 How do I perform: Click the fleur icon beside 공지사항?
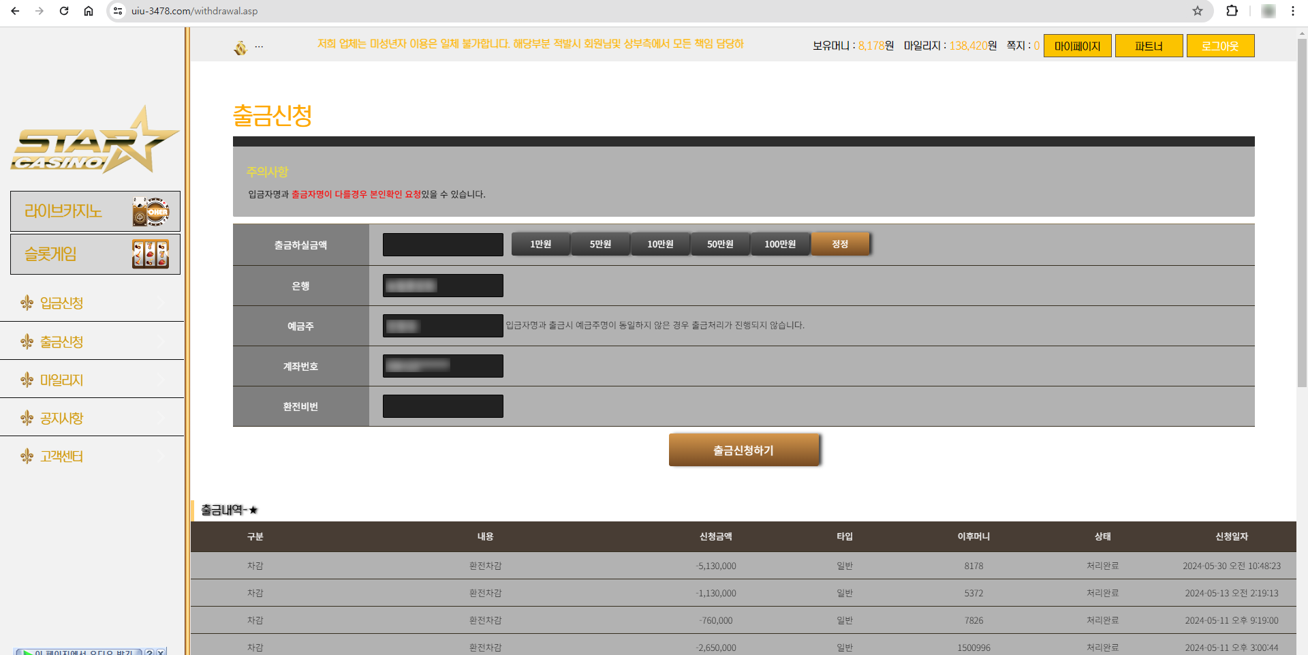point(27,418)
